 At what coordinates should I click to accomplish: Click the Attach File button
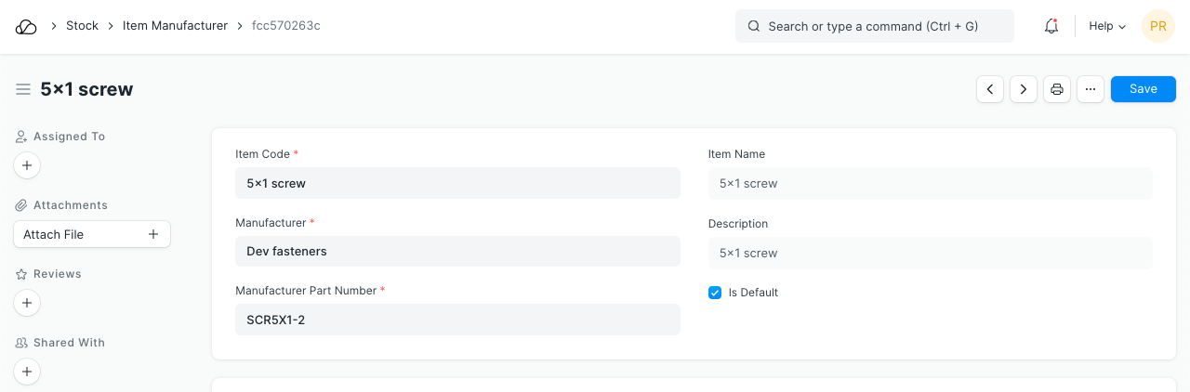tap(91, 234)
